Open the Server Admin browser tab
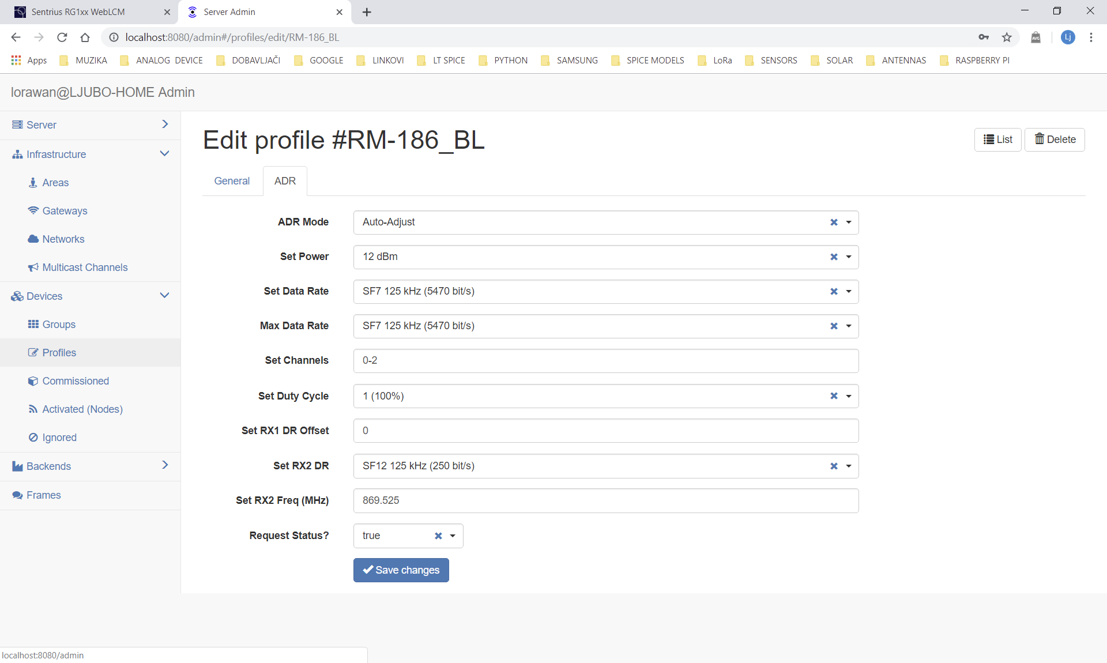1107x663 pixels. click(254, 12)
